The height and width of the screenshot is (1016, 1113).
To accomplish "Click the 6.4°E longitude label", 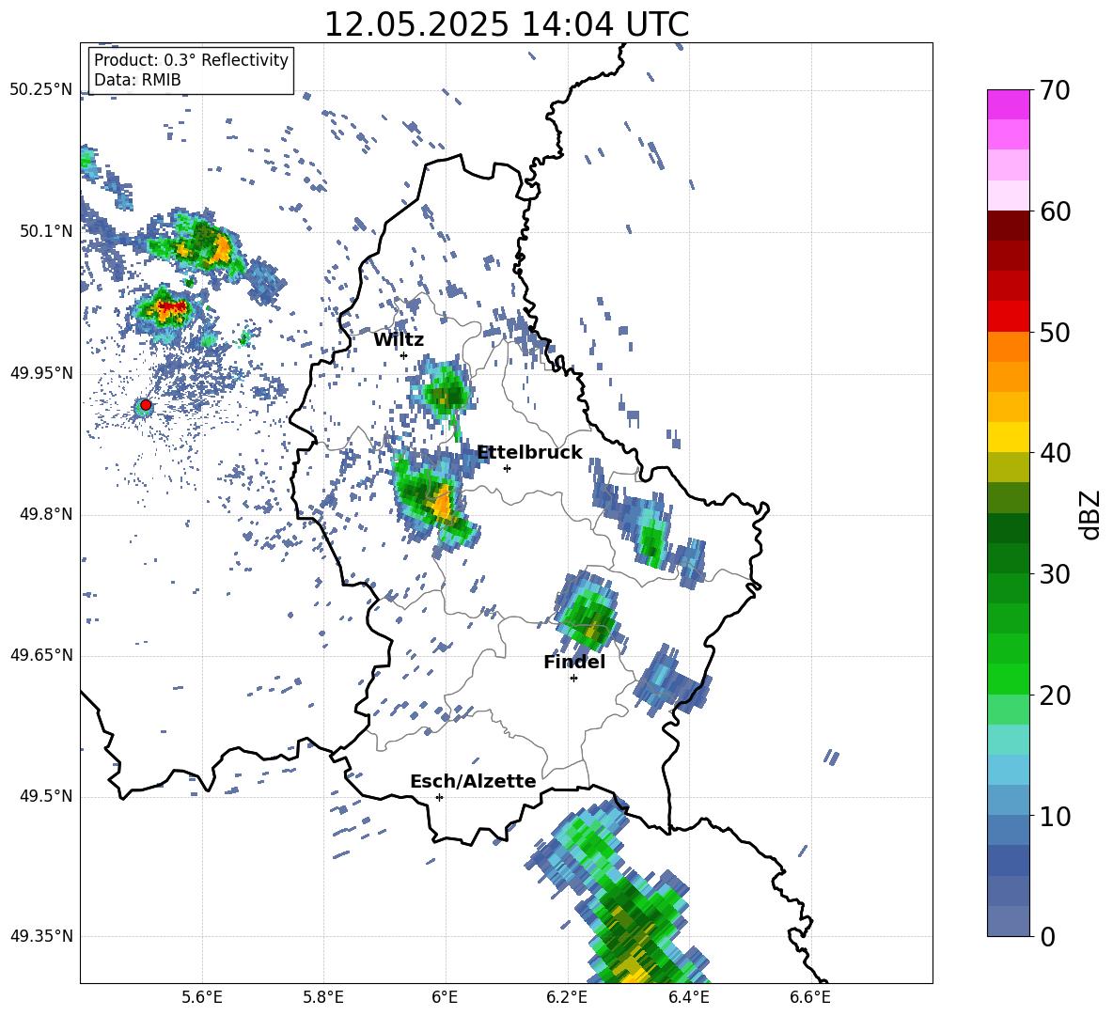I will (688, 997).
